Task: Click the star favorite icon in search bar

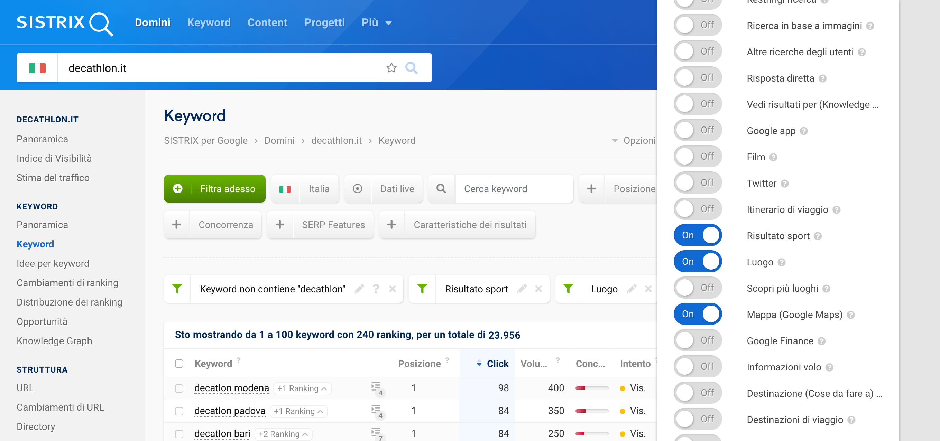Action: pos(391,68)
